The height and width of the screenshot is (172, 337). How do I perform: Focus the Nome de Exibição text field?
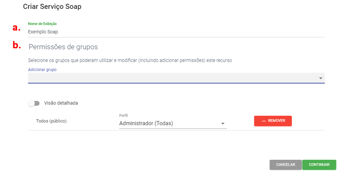(176, 32)
